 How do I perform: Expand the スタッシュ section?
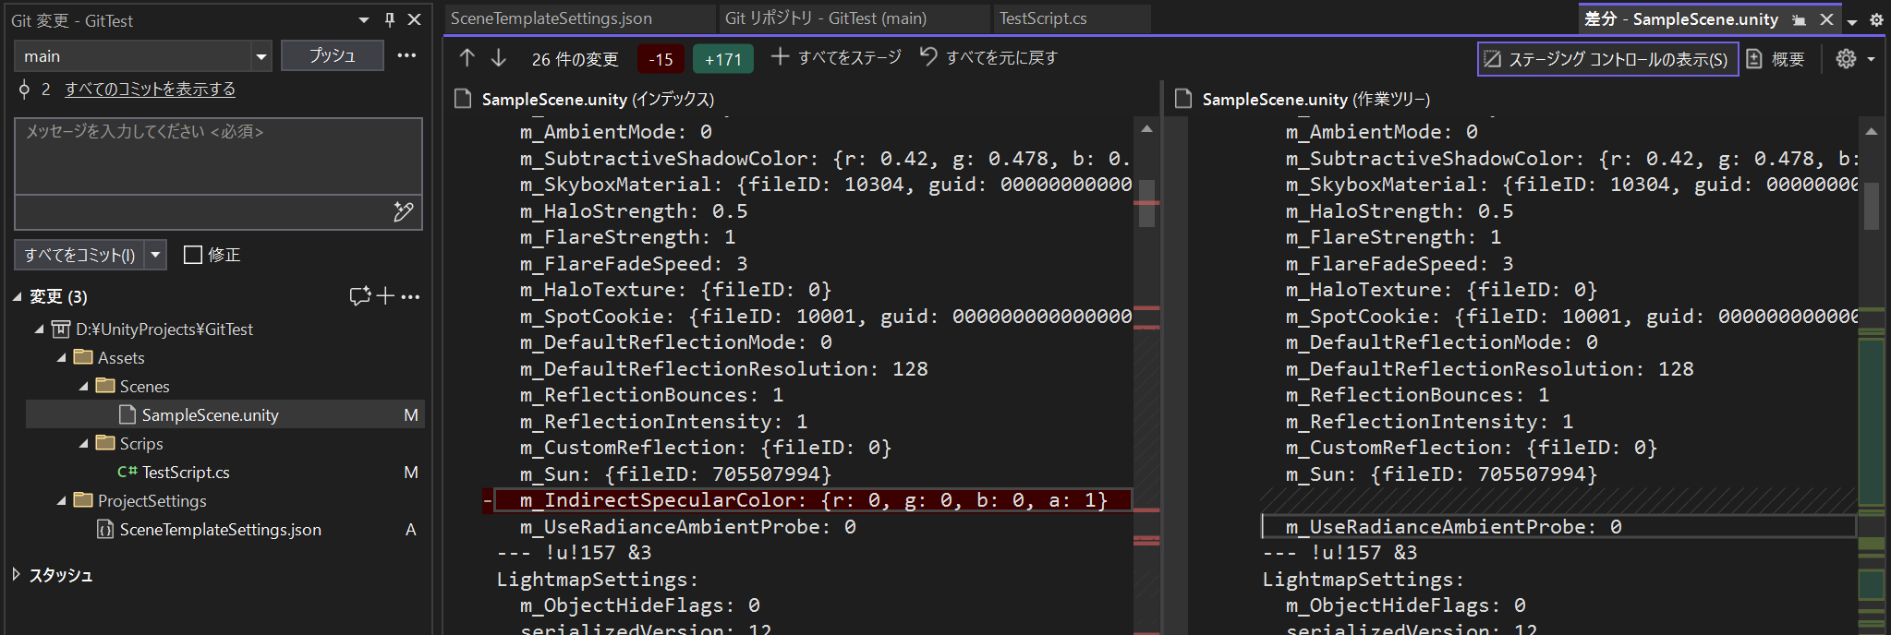coord(17,574)
